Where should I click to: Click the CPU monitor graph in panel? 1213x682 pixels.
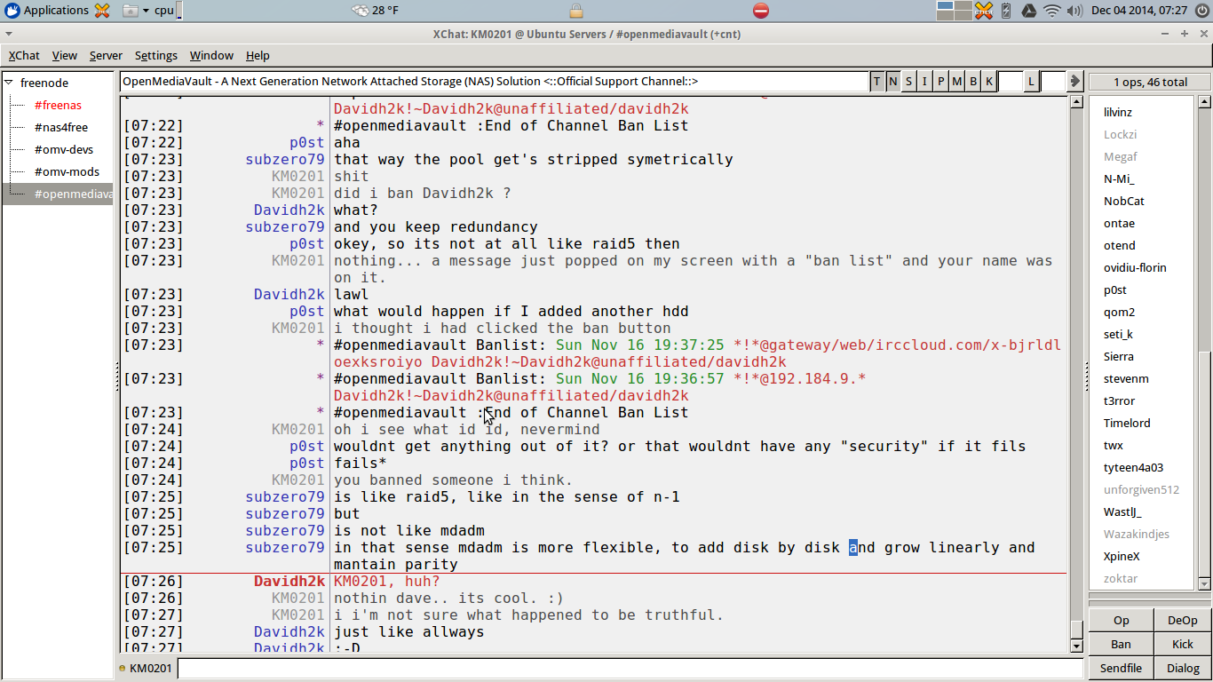pyautogui.click(x=178, y=11)
